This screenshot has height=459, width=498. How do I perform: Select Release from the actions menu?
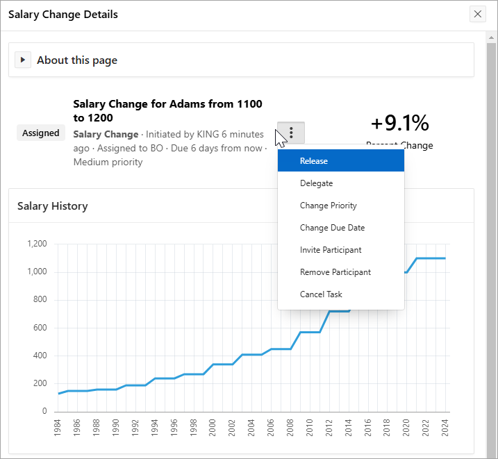tap(314, 161)
